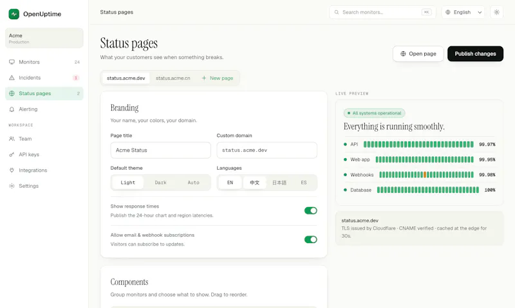Click the Branding section heading
Viewport: 515px width, 308px height.
(x=124, y=108)
